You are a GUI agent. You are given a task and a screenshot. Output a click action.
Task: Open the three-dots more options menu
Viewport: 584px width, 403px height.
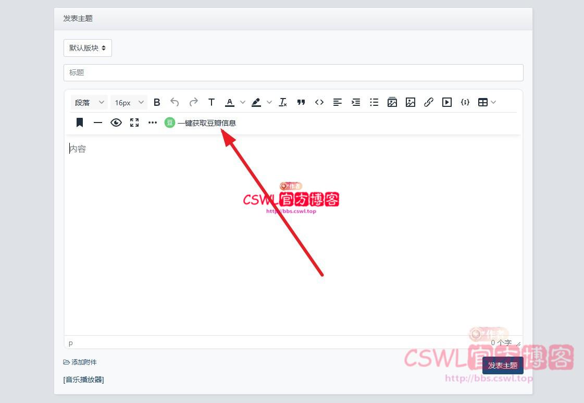pos(153,123)
